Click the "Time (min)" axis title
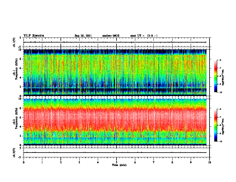Viewport: 236px width, 182px height. [x=119, y=165]
